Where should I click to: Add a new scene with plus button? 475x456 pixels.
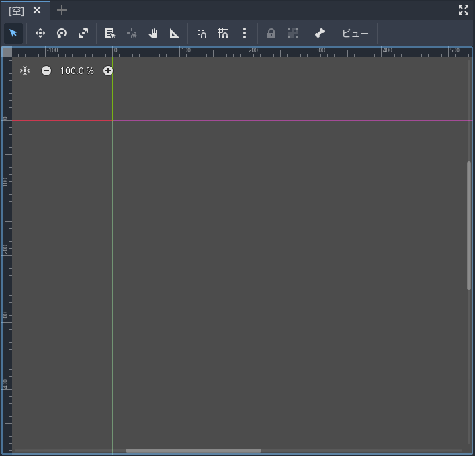(62, 11)
